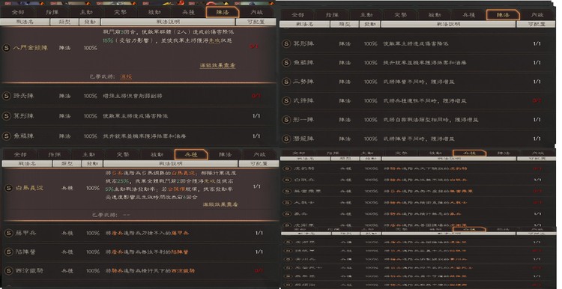Image resolution: width=562 pixels, height=289 pixels.
Task: Click the S-grade icon beside 西涼鐵騎
Action: tap(8, 271)
